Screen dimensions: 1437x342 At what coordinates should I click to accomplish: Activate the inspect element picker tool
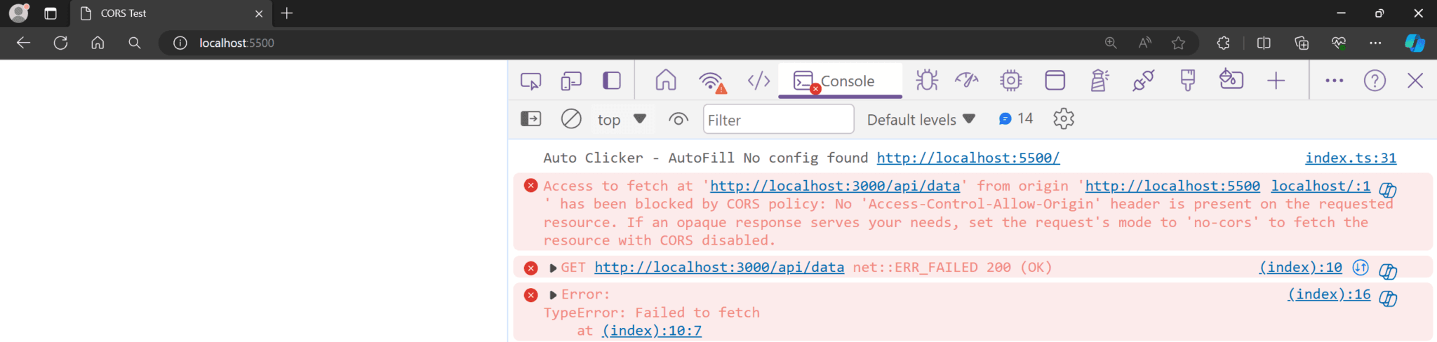530,81
